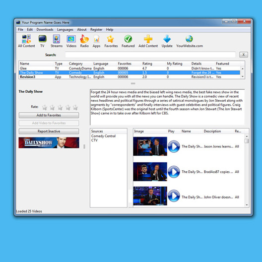
Task: Click the Featured green checkmark icon
Action: coord(128,39)
